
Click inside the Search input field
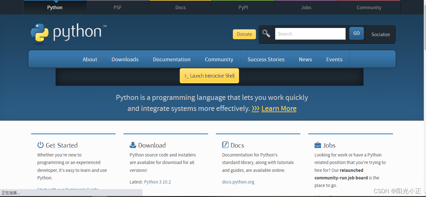310,34
